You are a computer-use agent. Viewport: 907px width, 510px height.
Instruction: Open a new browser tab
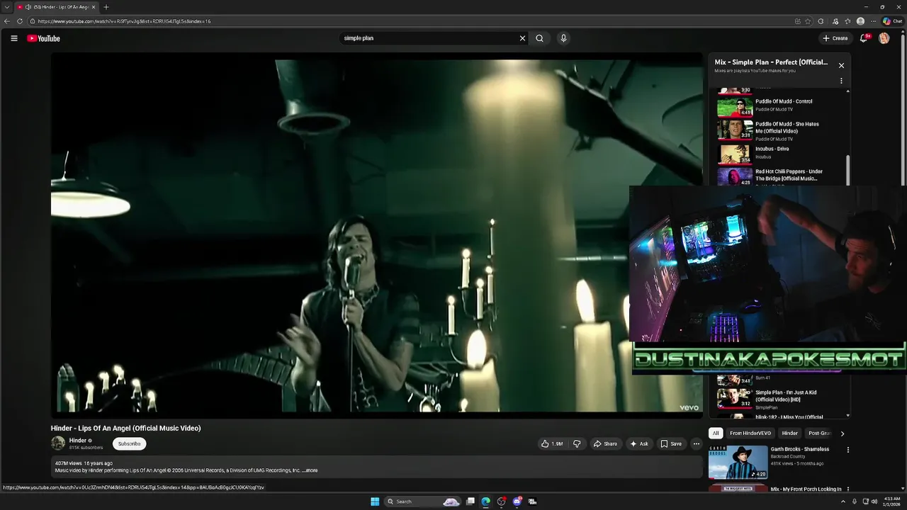(106, 7)
